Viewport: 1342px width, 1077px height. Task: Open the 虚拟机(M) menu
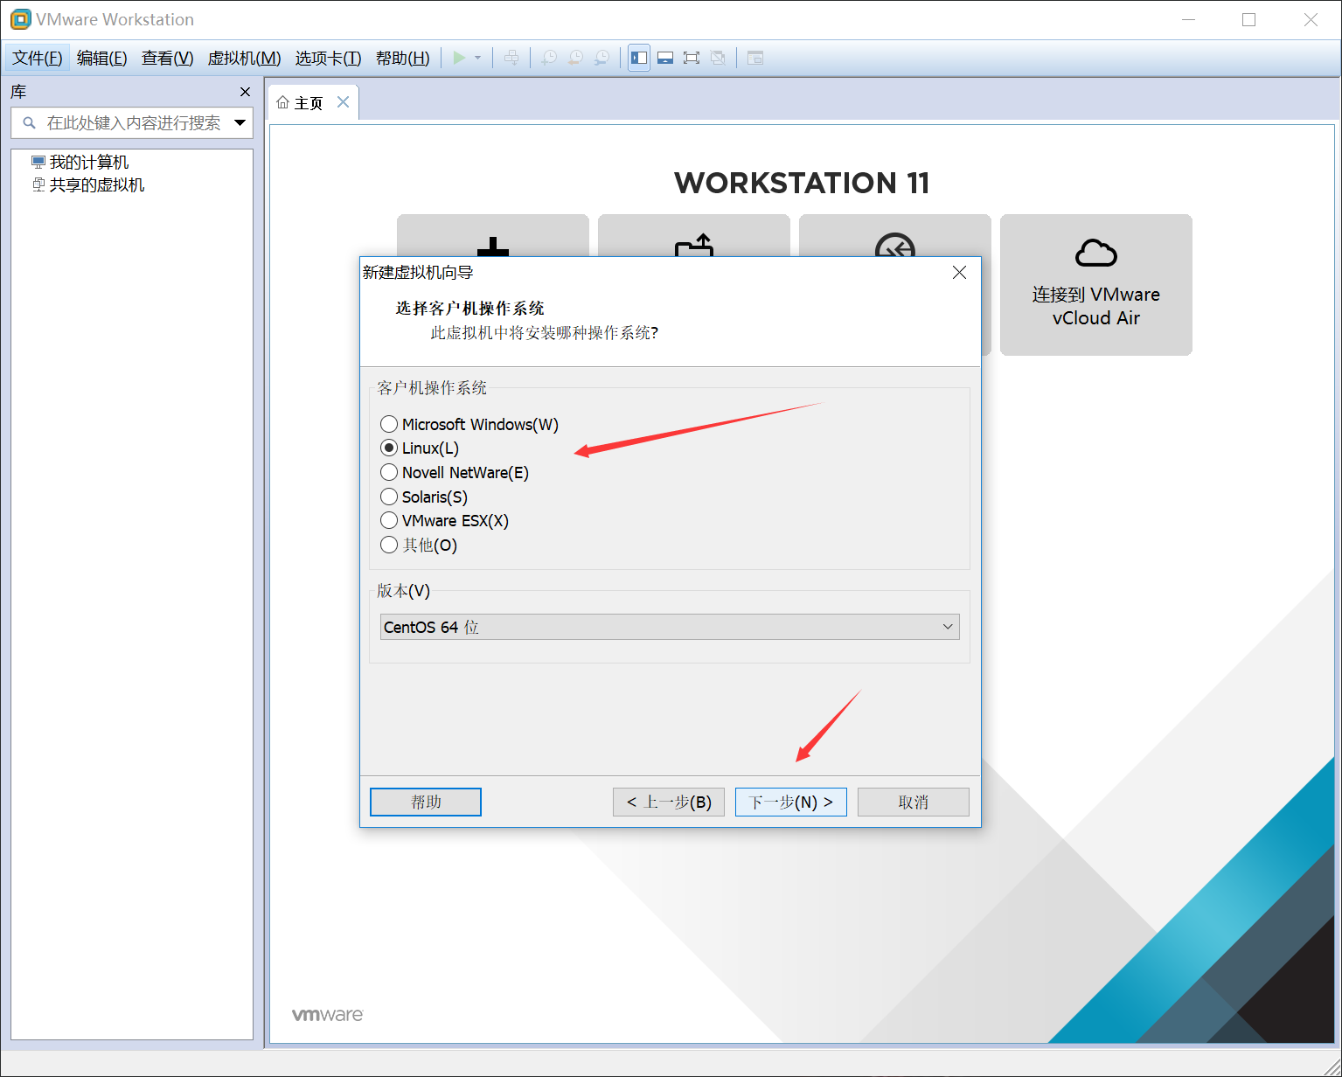tap(244, 58)
